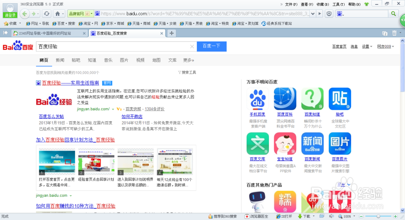Clear the search box with X icon
405x220 pixels.
tap(192, 47)
